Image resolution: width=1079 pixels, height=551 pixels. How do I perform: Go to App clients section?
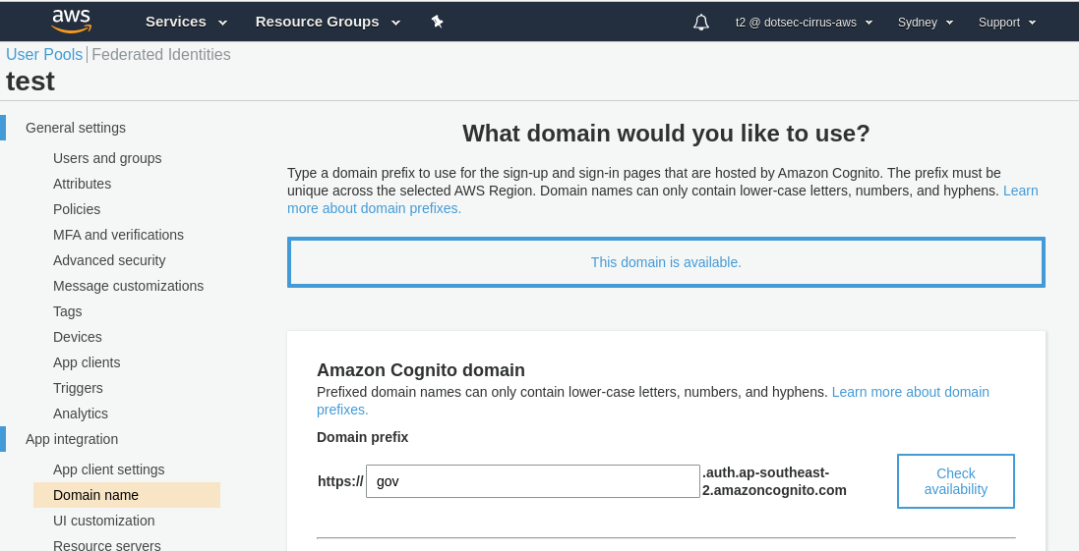(87, 362)
